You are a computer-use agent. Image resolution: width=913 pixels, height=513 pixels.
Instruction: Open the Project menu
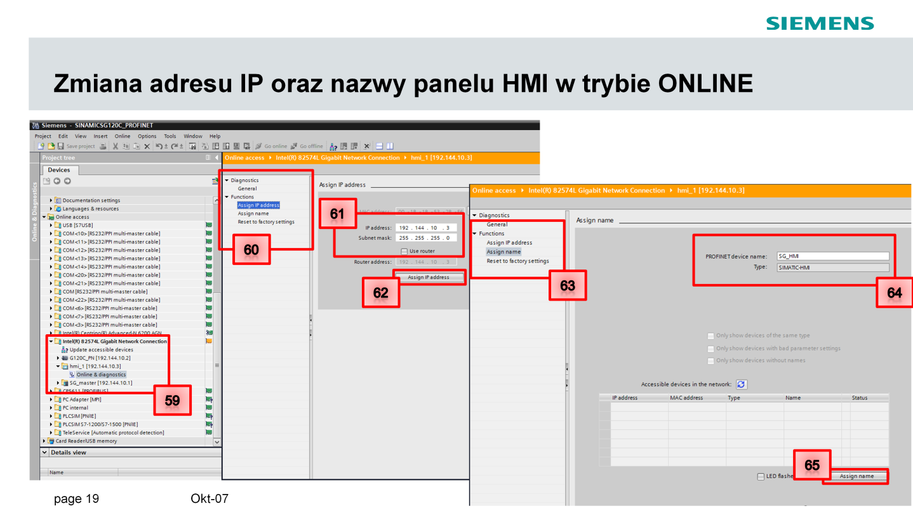coord(43,136)
